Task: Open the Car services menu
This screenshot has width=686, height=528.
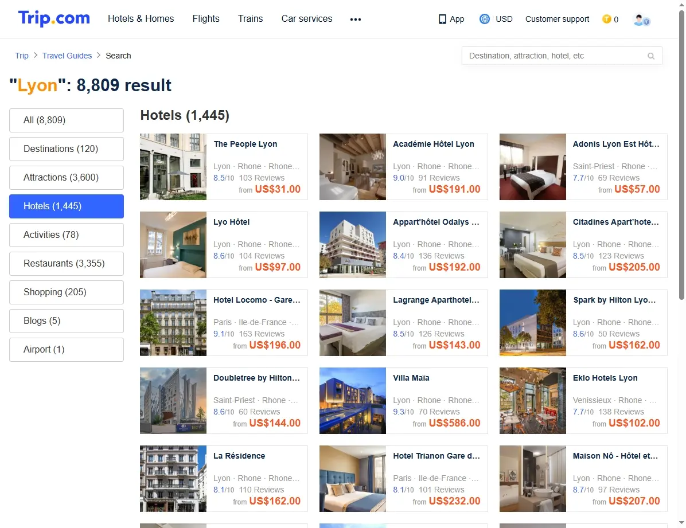Action: tap(307, 19)
